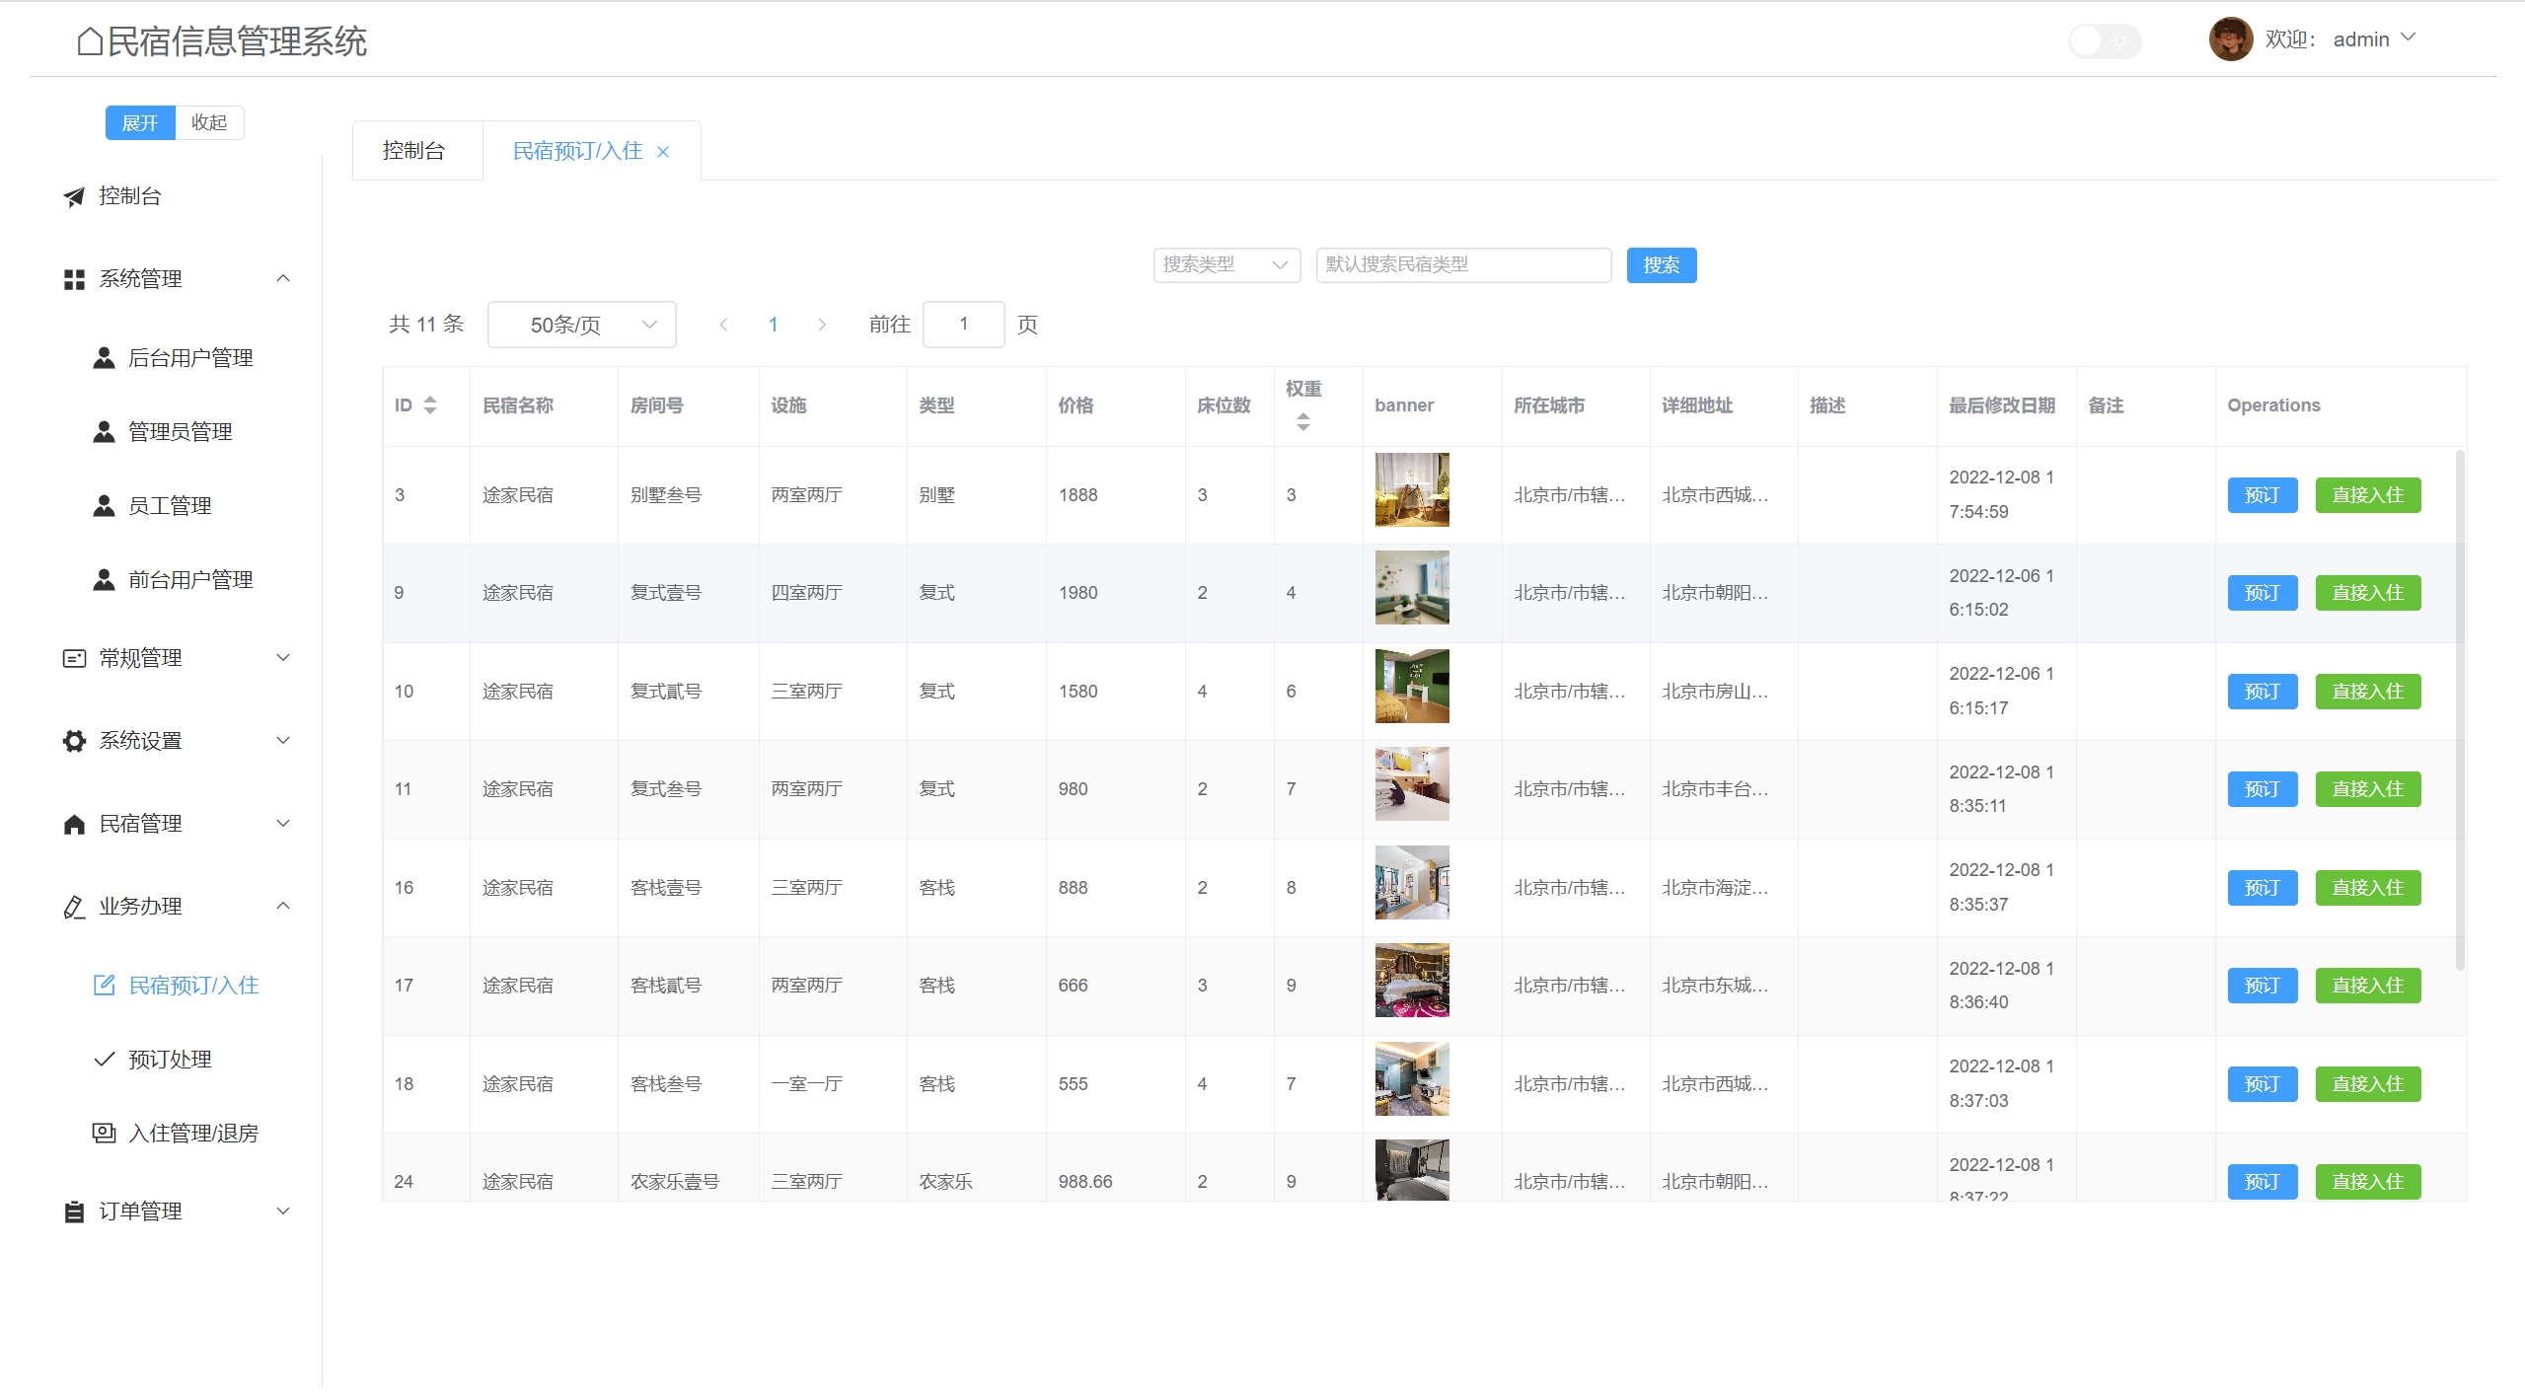Click the pencil icon for 业务办理
Screen dimensions: 2525x1395
pyautogui.click(x=74, y=907)
